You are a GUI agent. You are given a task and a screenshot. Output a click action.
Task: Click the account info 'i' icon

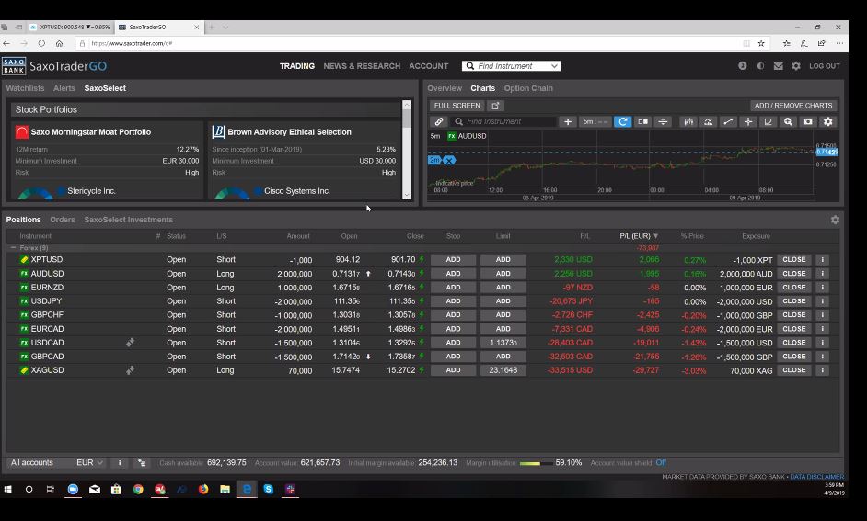point(120,462)
